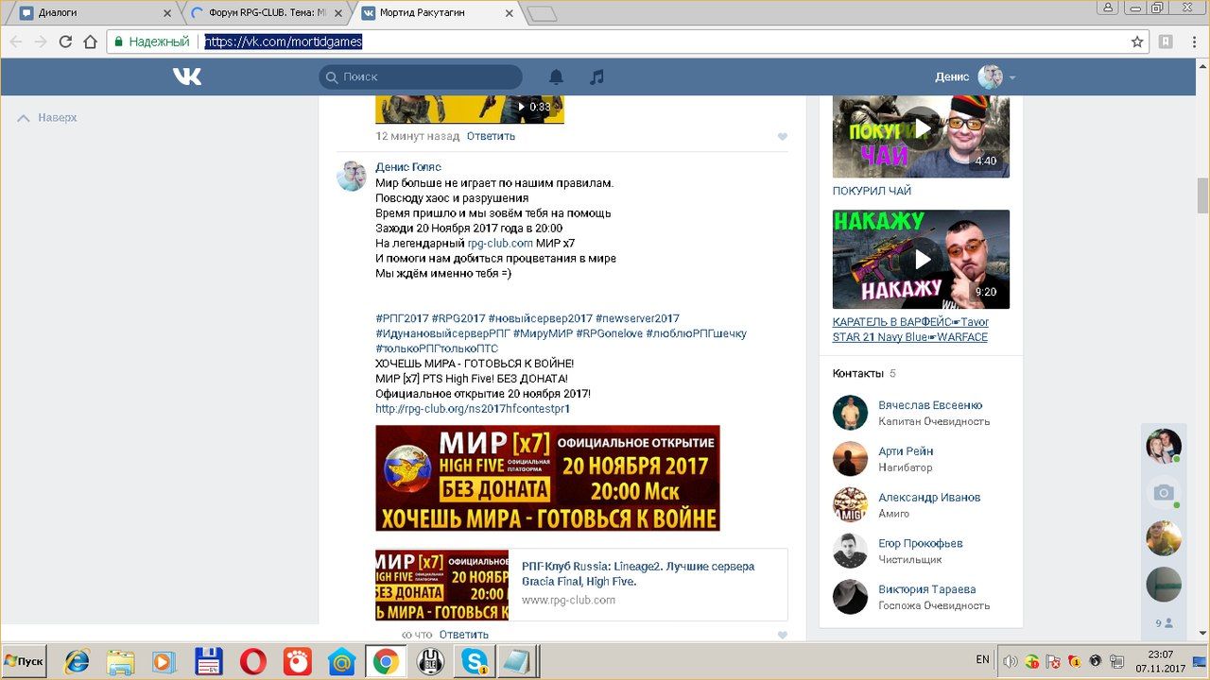Open the notepad app in the taskbar
1210x680 pixels.
click(x=515, y=661)
